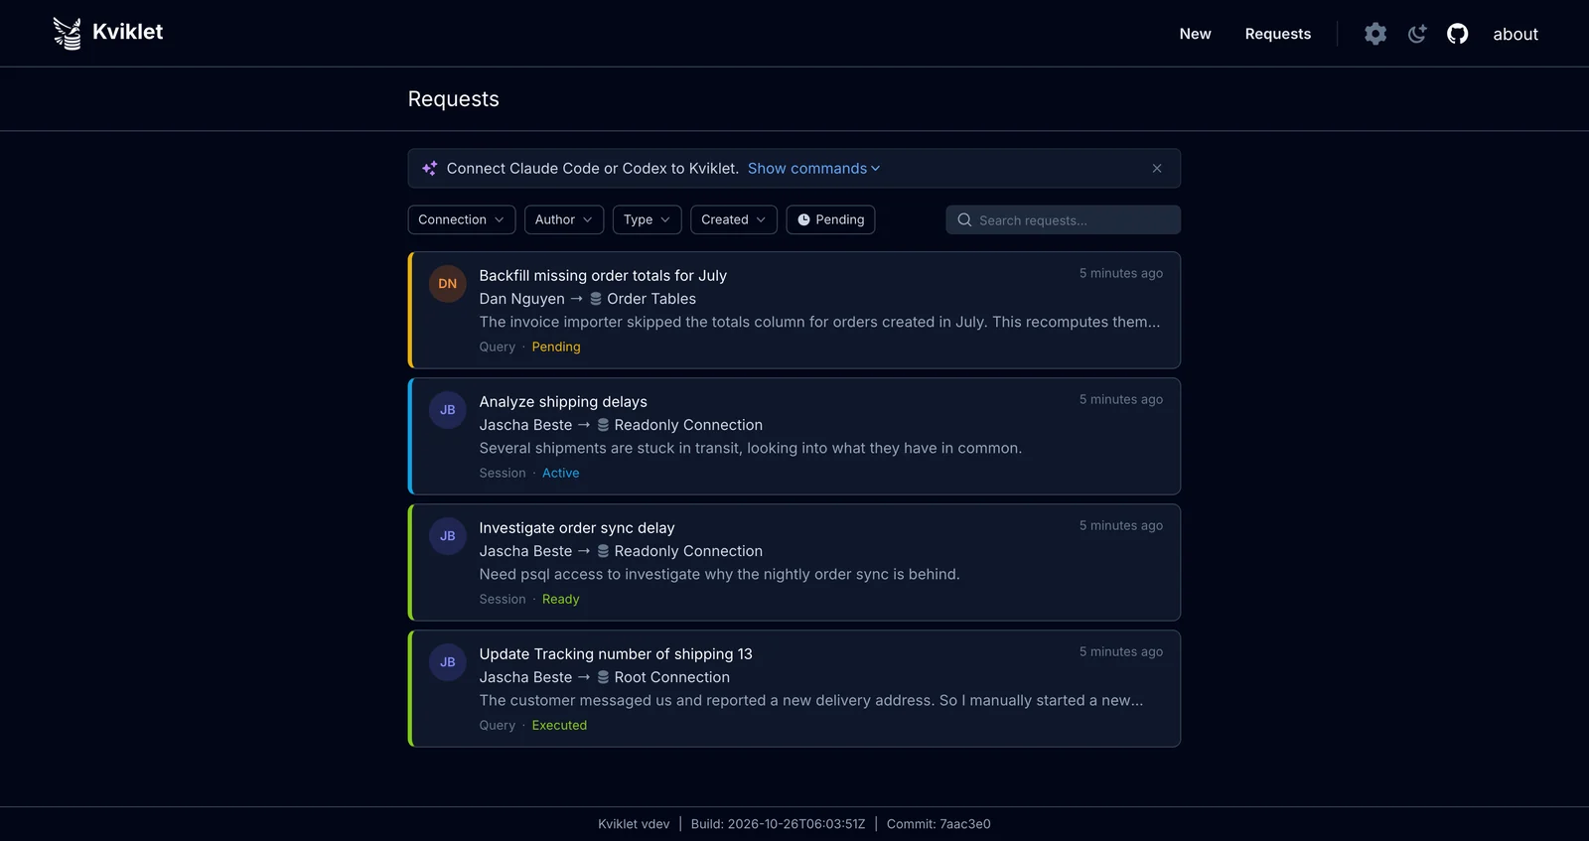Click Dan Nguyen's DN avatar
Viewport: 1589px width, 841px height.
[x=448, y=284]
